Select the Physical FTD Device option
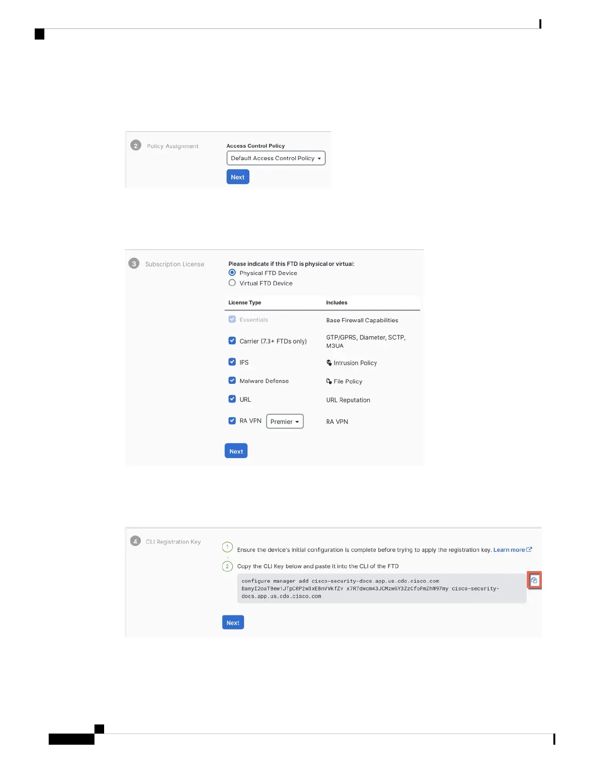590x764 pixels. tap(232, 273)
